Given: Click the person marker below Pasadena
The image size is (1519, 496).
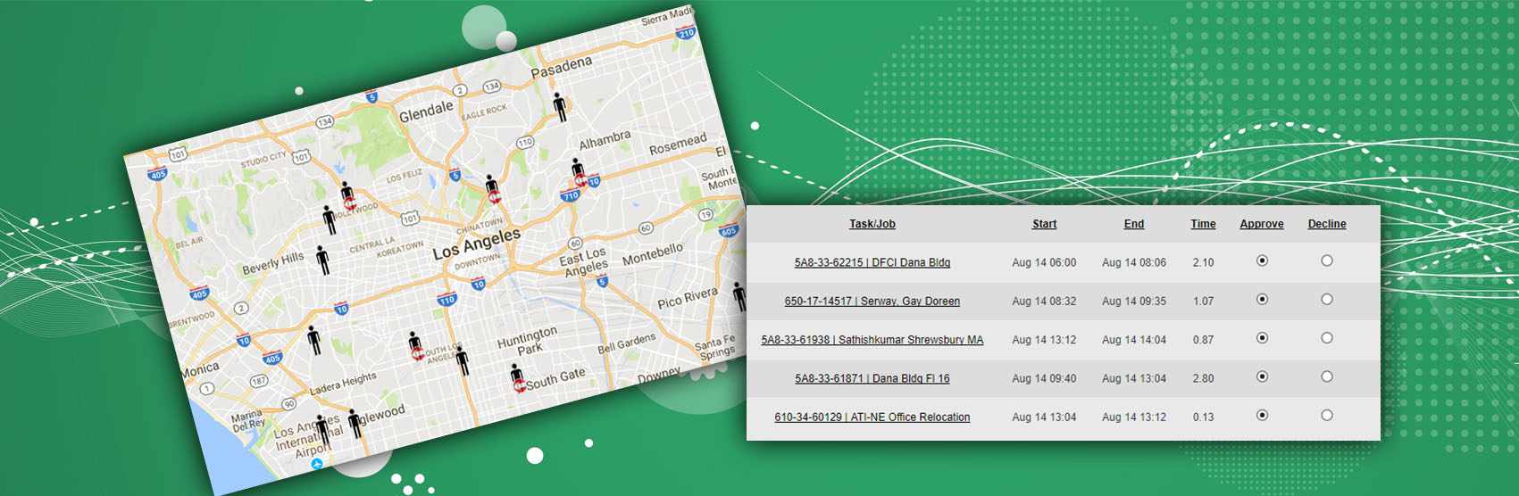Looking at the screenshot, I should pyautogui.click(x=560, y=107).
